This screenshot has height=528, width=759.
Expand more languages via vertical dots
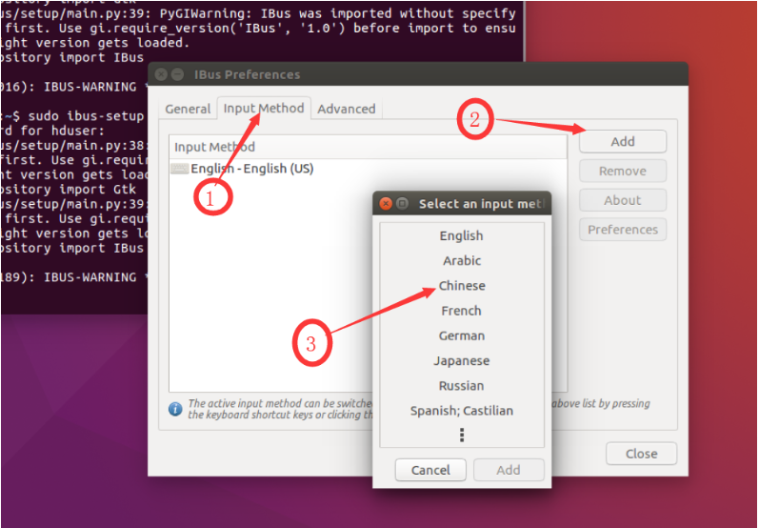pos(462,435)
